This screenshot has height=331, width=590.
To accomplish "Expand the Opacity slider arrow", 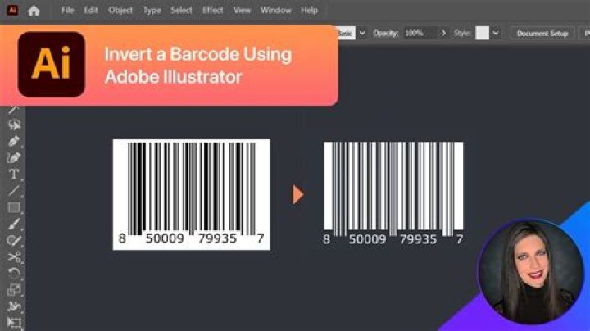I will (x=443, y=33).
